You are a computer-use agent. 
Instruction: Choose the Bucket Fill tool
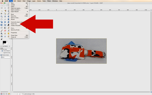click(2, 28)
